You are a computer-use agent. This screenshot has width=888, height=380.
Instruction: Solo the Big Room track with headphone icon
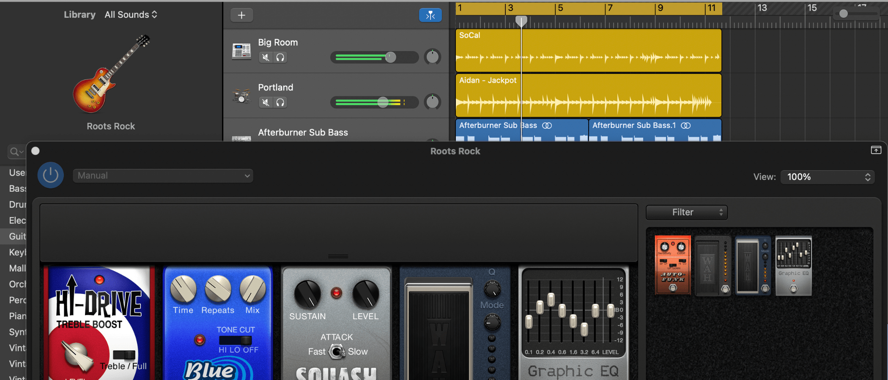tap(280, 57)
